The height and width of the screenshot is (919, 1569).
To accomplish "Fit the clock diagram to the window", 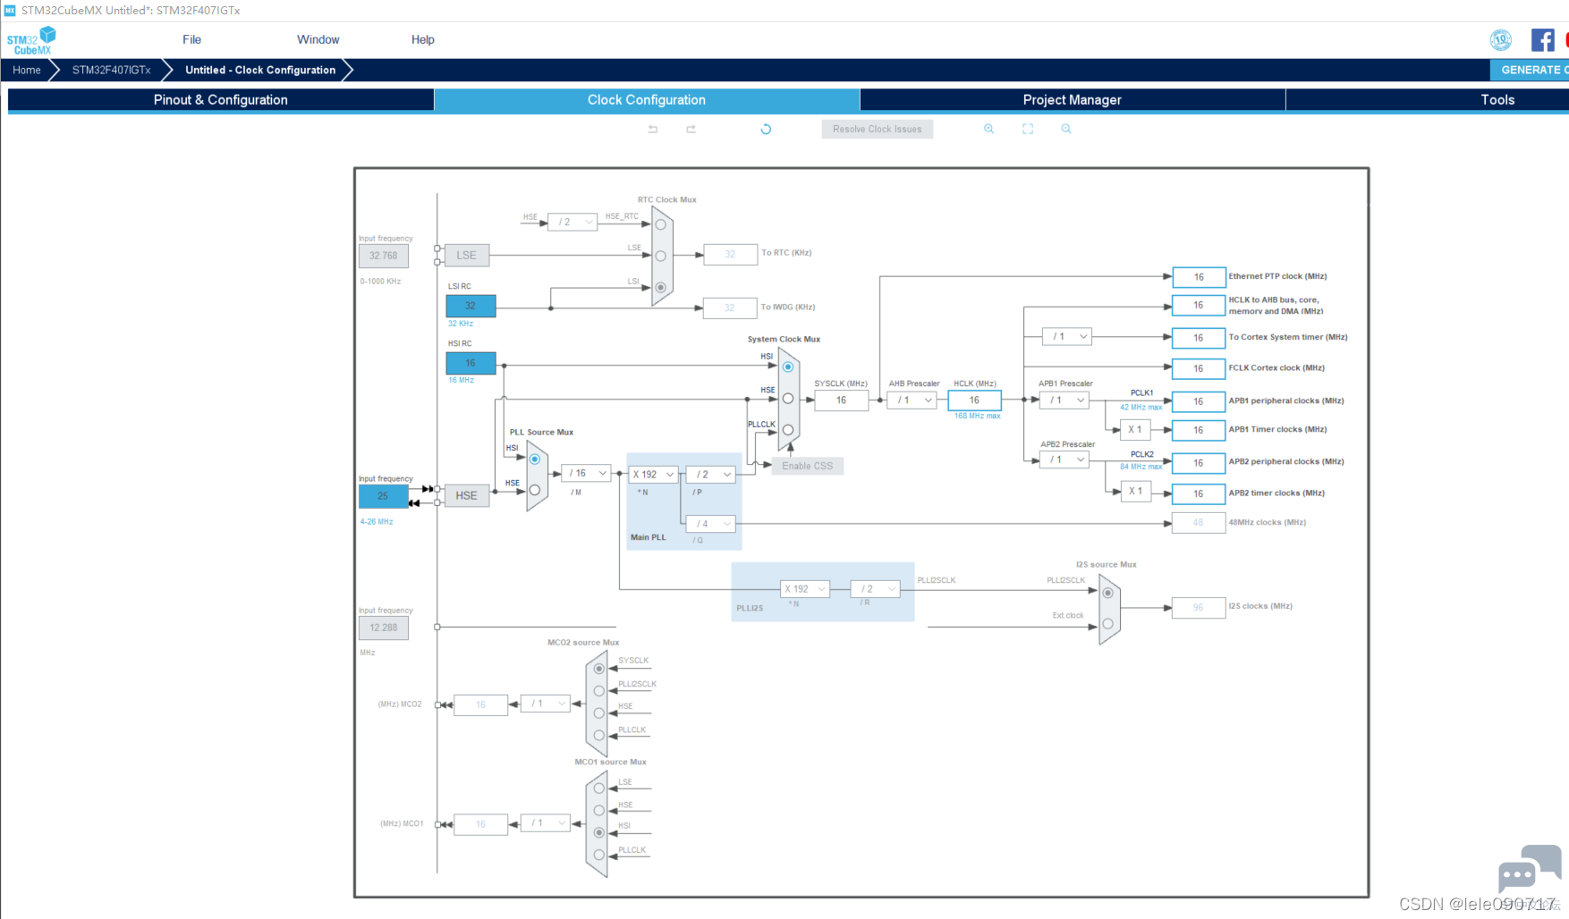I will click(1028, 129).
